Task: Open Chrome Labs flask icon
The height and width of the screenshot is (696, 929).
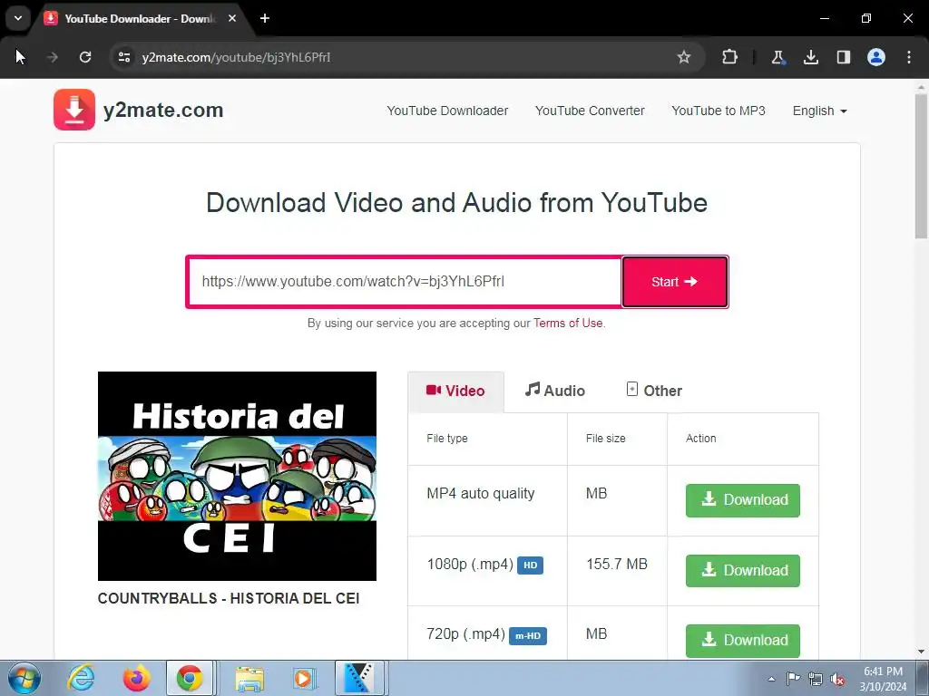Action: [777, 57]
